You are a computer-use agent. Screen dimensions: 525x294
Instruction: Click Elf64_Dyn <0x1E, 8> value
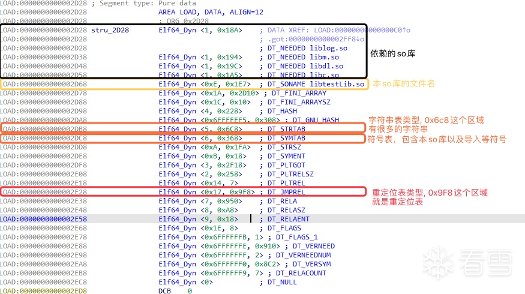(x=198, y=229)
